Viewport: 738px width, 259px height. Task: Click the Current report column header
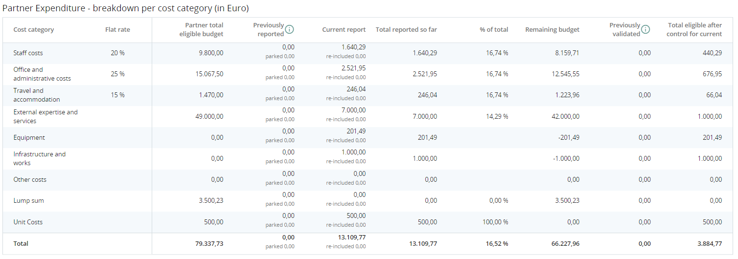pos(344,30)
